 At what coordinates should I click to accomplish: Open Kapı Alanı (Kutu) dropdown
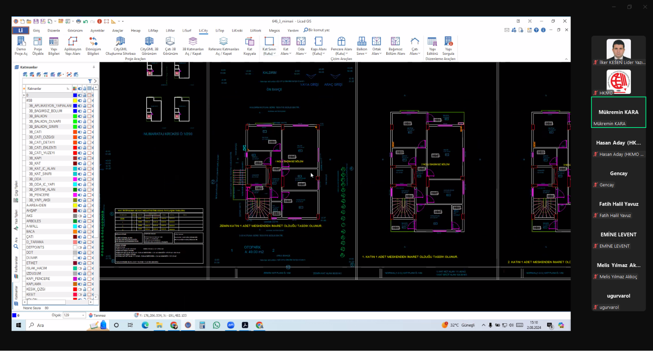coord(324,54)
